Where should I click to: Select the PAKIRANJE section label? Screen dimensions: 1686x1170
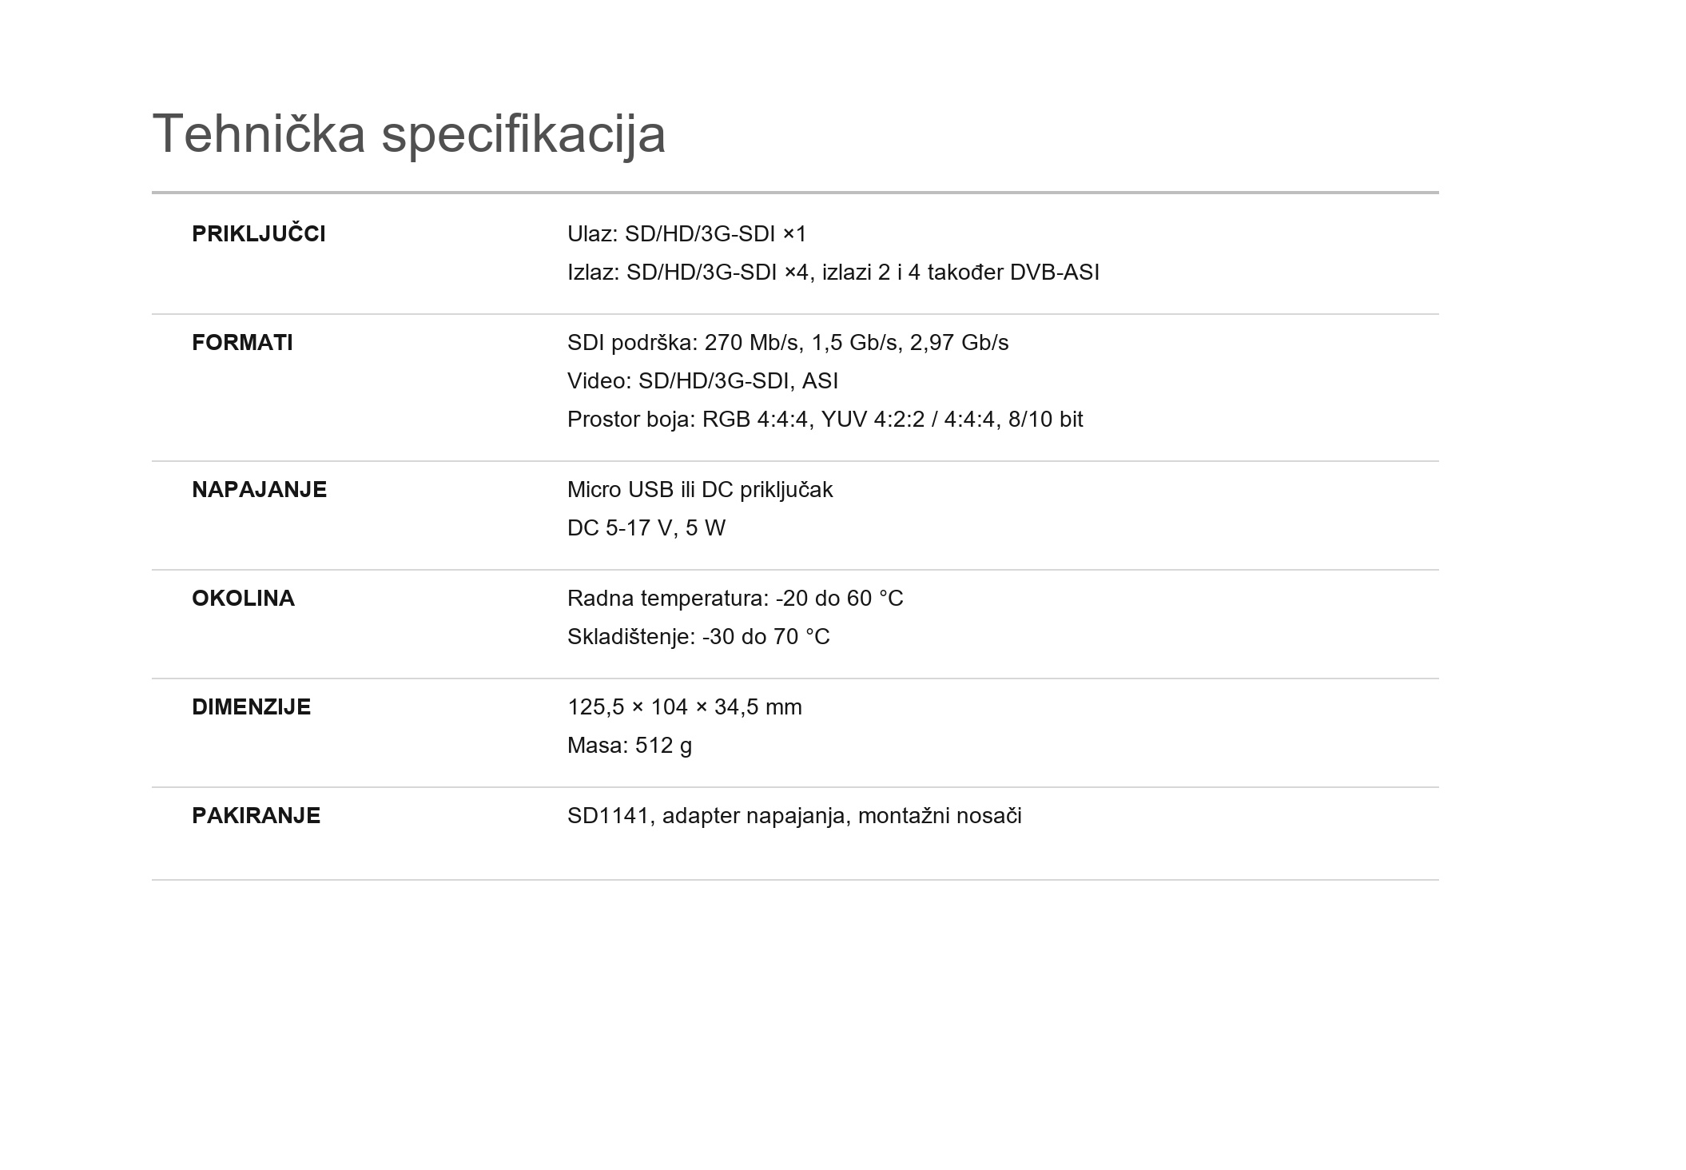pos(256,816)
